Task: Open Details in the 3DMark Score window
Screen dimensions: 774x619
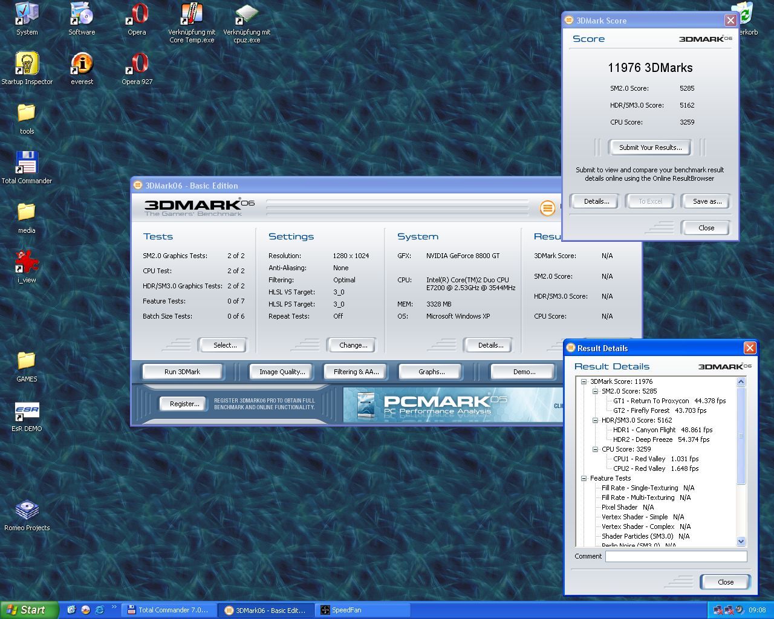Action: (596, 201)
